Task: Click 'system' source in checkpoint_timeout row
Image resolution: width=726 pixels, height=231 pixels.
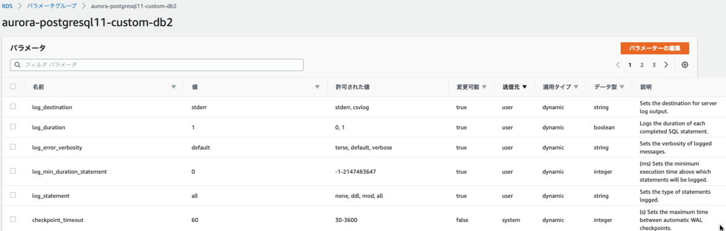Action: [511, 220]
